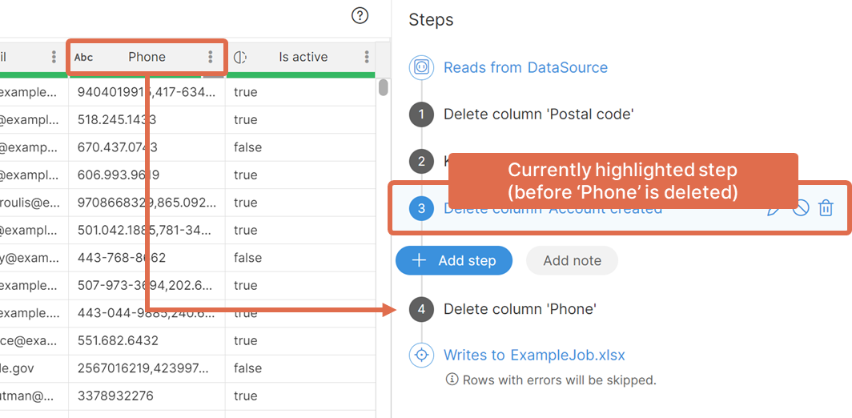This screenshot has width=852, height=418.
Task: Click the Add step button
Action: [454, 260]
